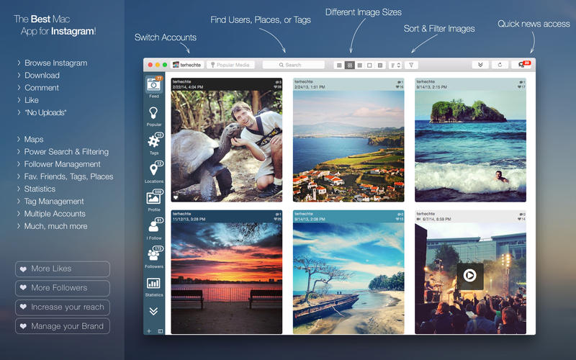The width and height of the screenshot is (576, 360).
Task: Switch to the smallest grid image size
Action: pos(339,65)
